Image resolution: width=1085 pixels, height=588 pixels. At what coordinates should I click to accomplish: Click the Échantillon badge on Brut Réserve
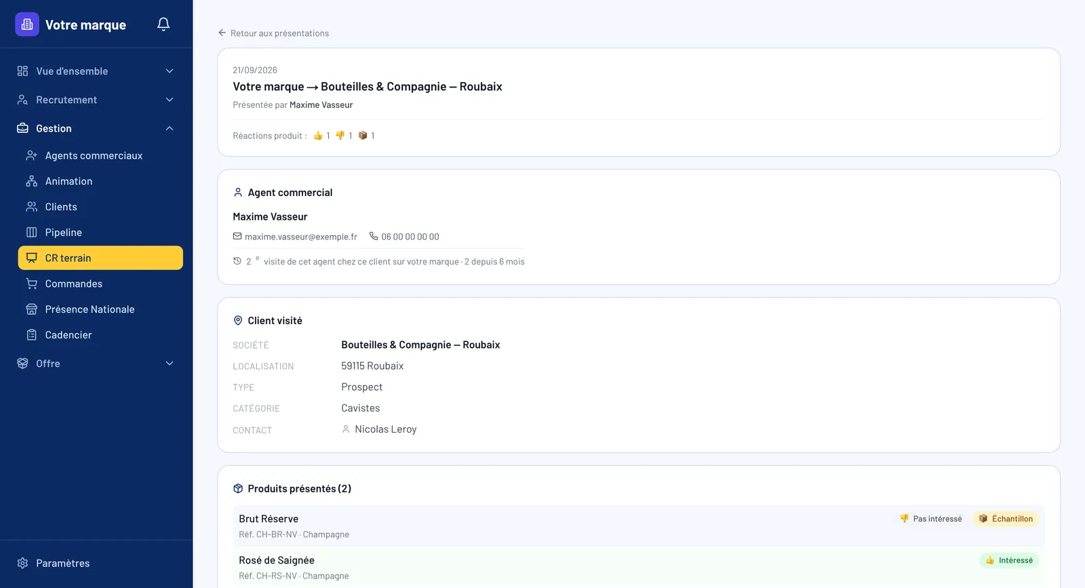(x=1006, y=519)
